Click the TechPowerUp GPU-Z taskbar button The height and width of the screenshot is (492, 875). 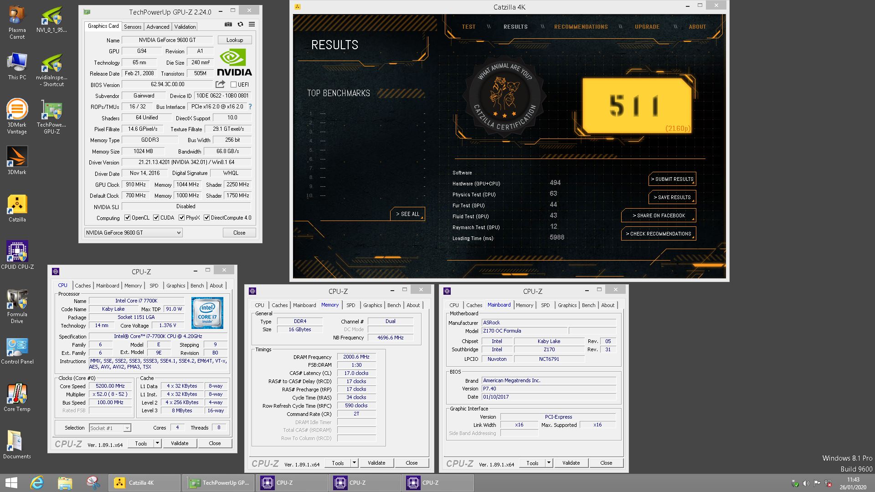(x=218, y=483)
